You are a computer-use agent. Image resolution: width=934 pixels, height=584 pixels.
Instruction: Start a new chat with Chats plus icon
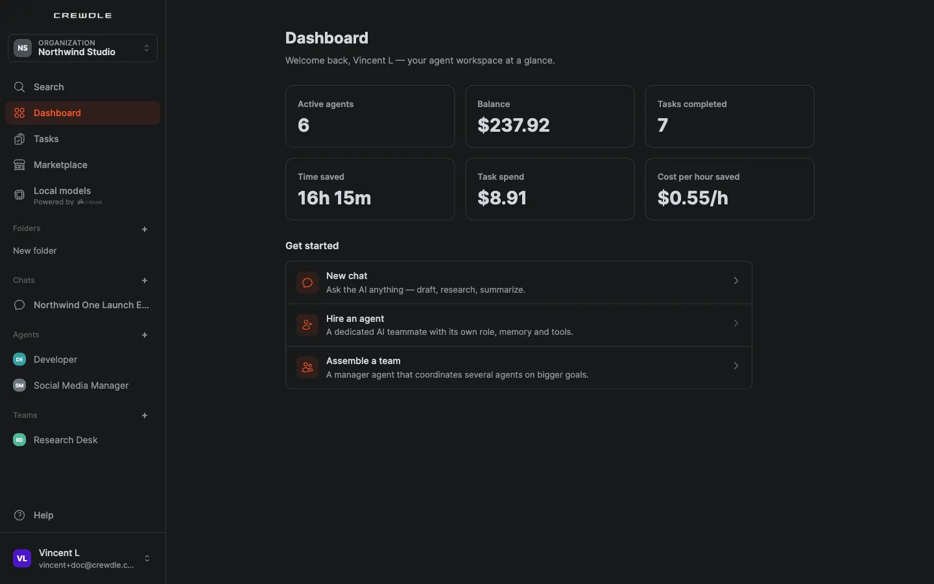[x=145, y=280]
